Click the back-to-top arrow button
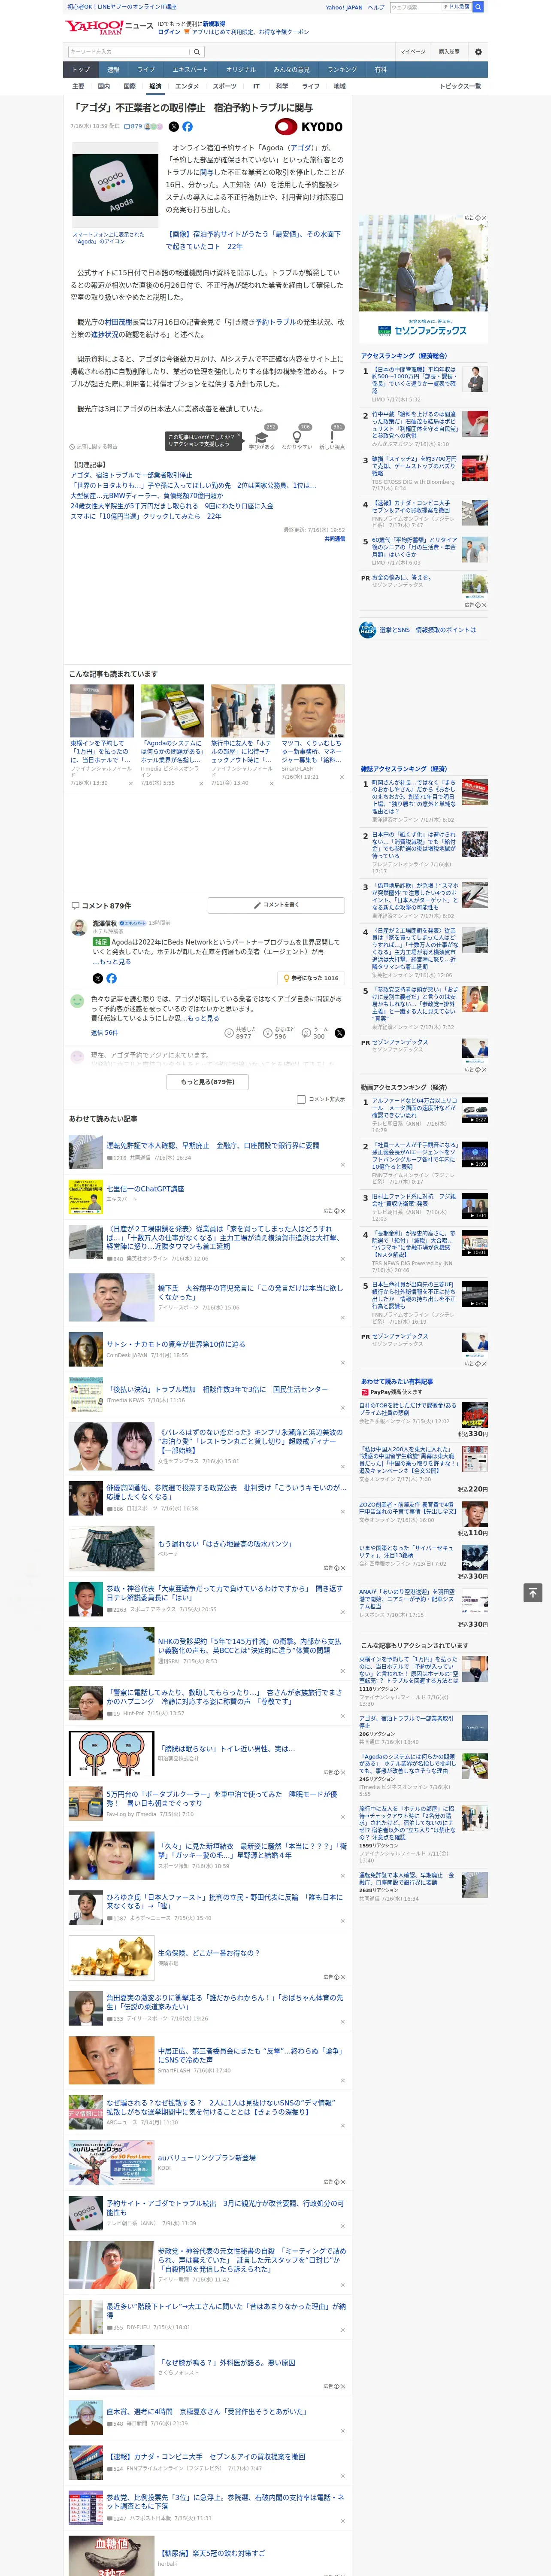This screenshot has height=2576, width=551. [x=533, y=1592]
